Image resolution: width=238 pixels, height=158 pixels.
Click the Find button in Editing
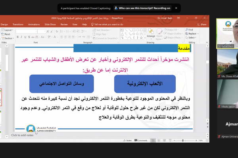coord(189,30)
